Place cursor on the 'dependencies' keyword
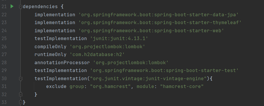 [x=40, y=7]
